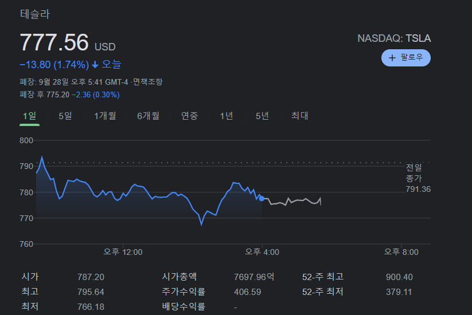Click the 오후 4:00 axis label
472x315 pixels.
[x=262, y=252]
